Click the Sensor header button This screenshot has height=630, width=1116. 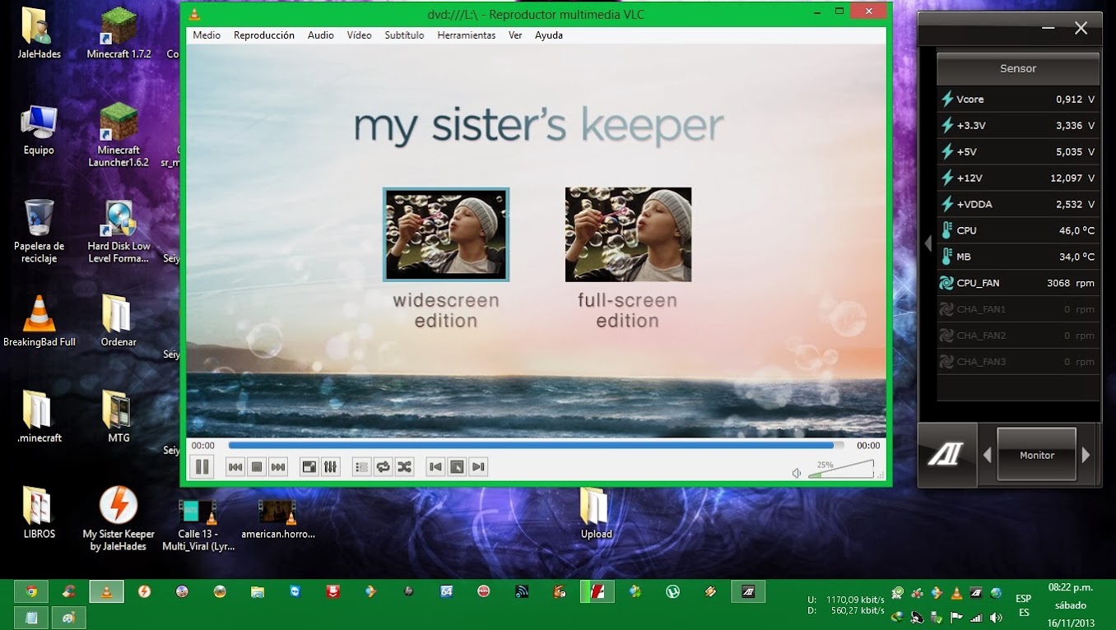click(1018, 68)
